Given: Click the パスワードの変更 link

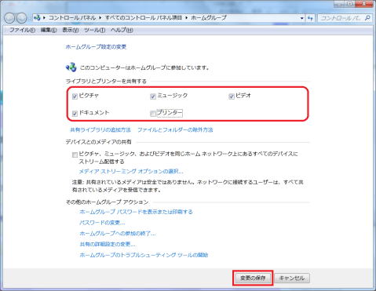Looking at the screenshot, I should 102,223.
